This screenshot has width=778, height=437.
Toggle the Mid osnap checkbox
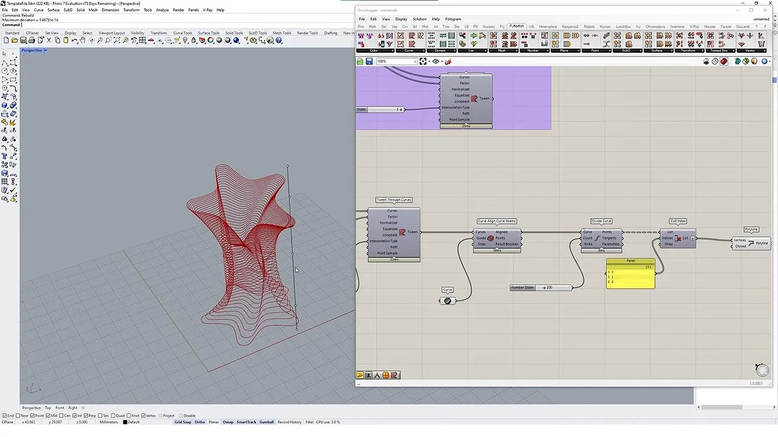tap(48, 416)
